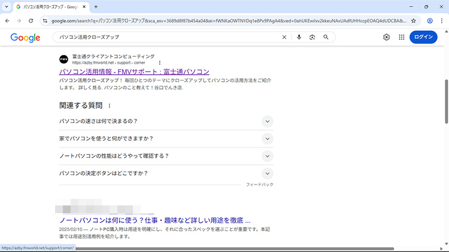Open Chrome profile icon
Screen dimensions: 449x252
[x=429, y=20]
